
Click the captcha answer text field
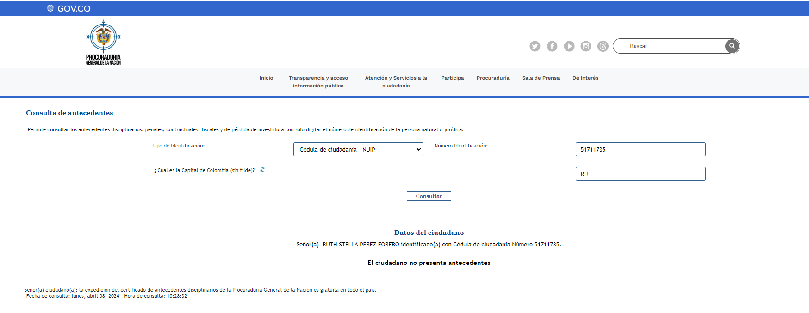(640, 174)
